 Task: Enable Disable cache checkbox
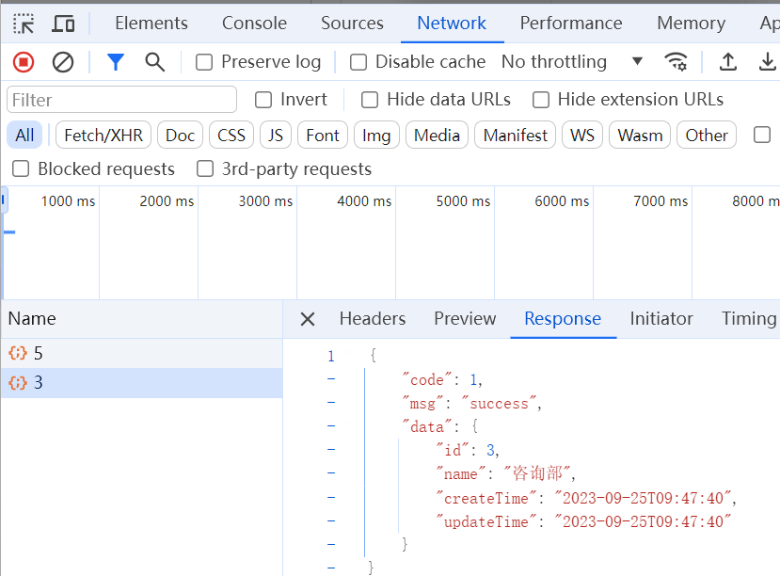click(358, 62)
